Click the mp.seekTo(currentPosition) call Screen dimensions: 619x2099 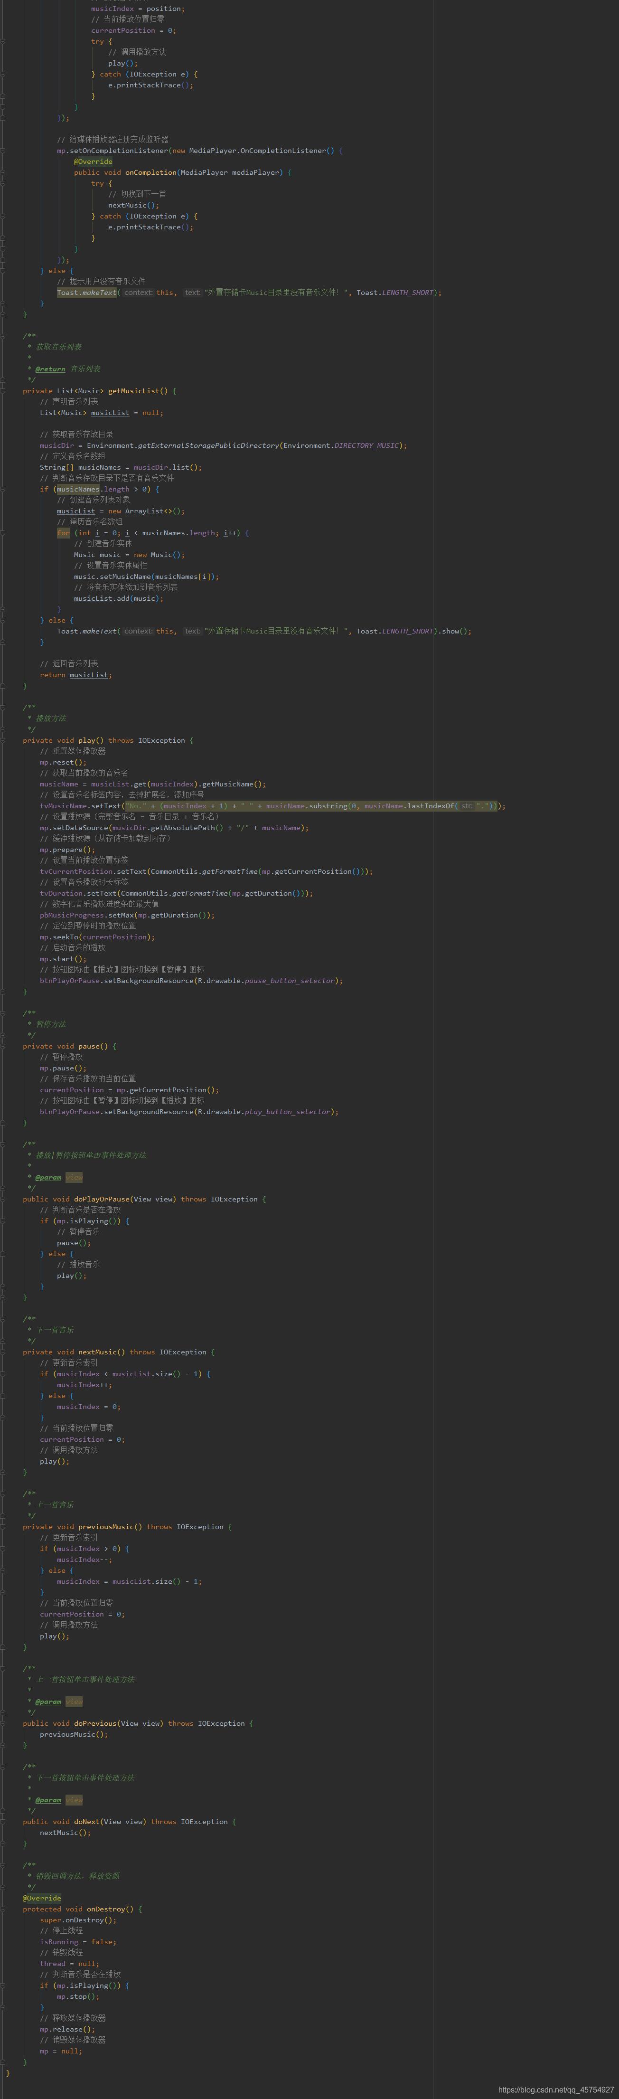coord(97,937)
